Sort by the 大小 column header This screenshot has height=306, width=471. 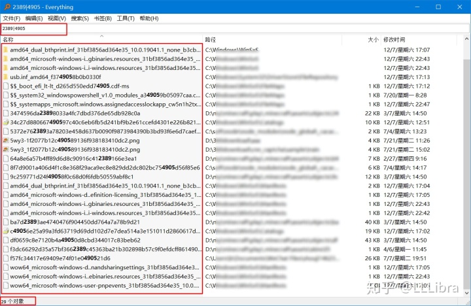pyautogui.click(x=361, y=39)
